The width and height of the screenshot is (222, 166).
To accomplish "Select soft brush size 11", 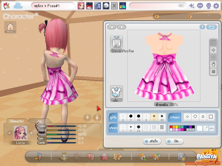I will 154,117.
